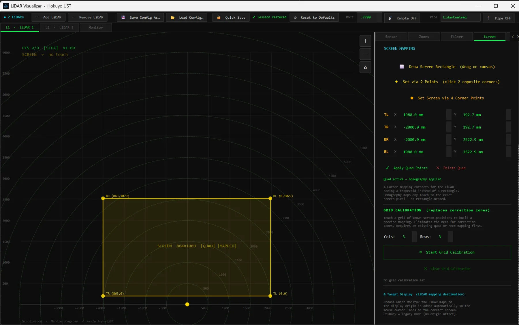The width and height of the screenshot is (519, 325).
Task: Click the LiDAR Visualizer app icon
Action: tap(6, 6)
